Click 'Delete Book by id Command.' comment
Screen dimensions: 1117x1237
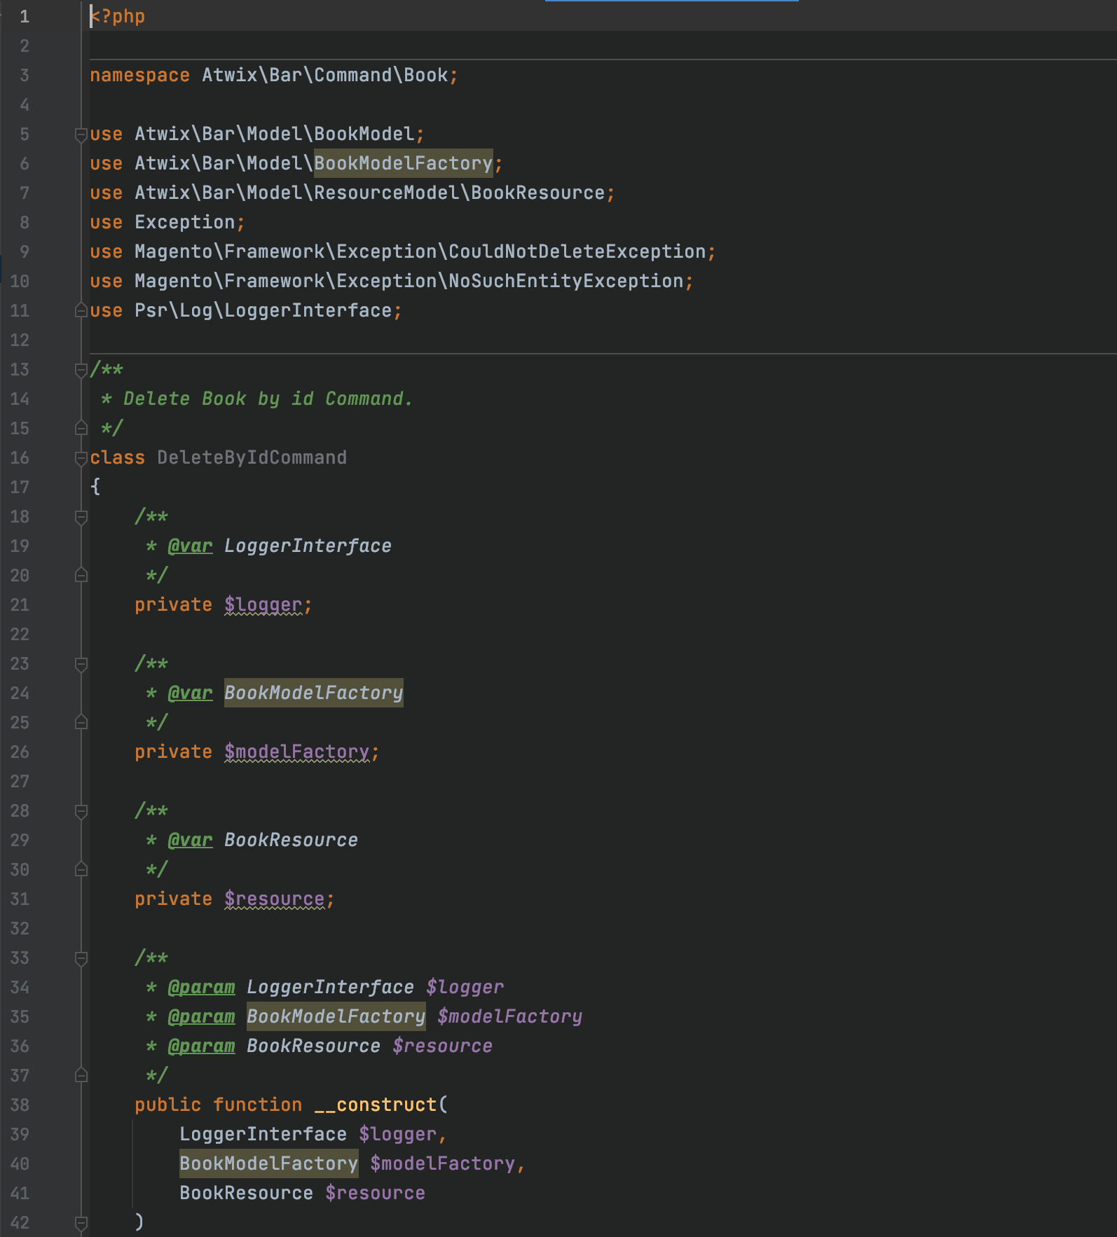point(268,399)
